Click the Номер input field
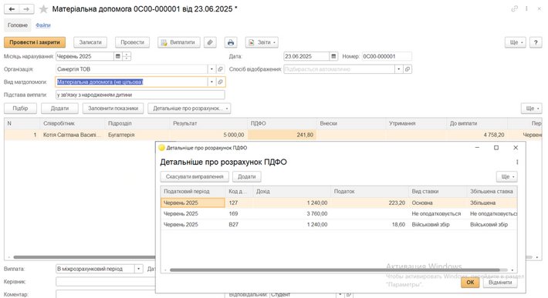This screenshot has height=298, width=548. pos(387,56)
